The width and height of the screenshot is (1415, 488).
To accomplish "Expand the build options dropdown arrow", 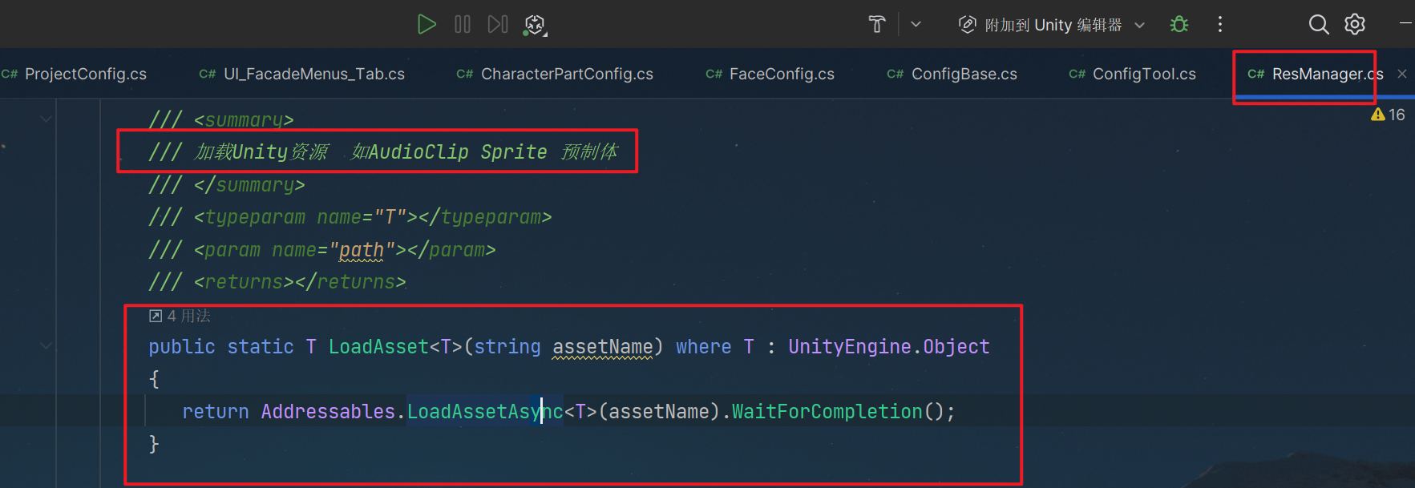I will [x=916, y=25].
